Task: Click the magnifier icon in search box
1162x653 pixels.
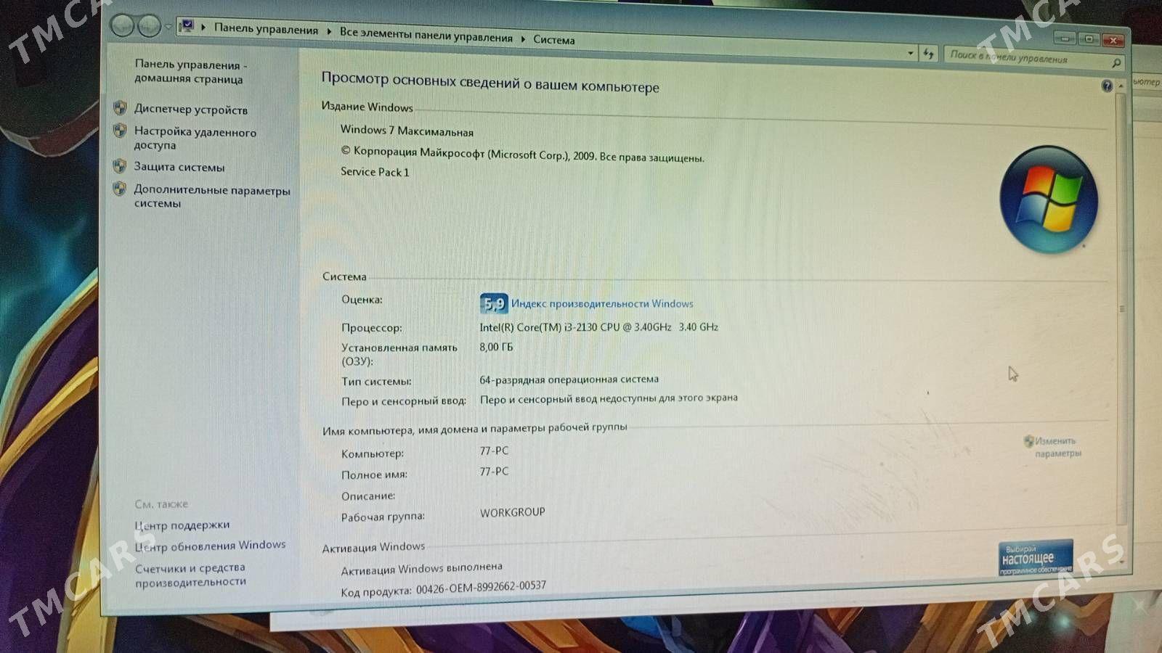Action: point(1116,63)
